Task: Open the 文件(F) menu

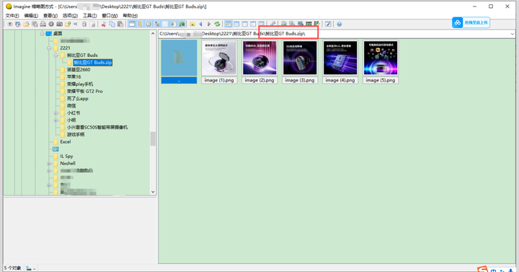Action: (12, 16)
